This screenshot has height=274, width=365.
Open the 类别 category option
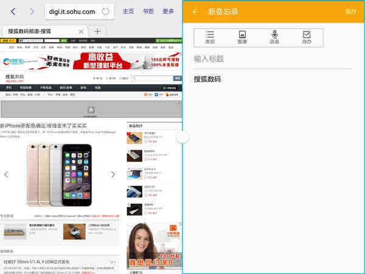click(x=210, y=38)
